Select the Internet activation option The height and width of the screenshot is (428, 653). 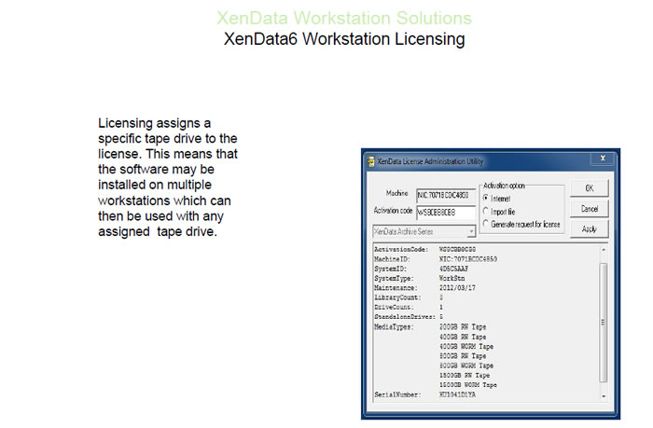coord(486,199)
